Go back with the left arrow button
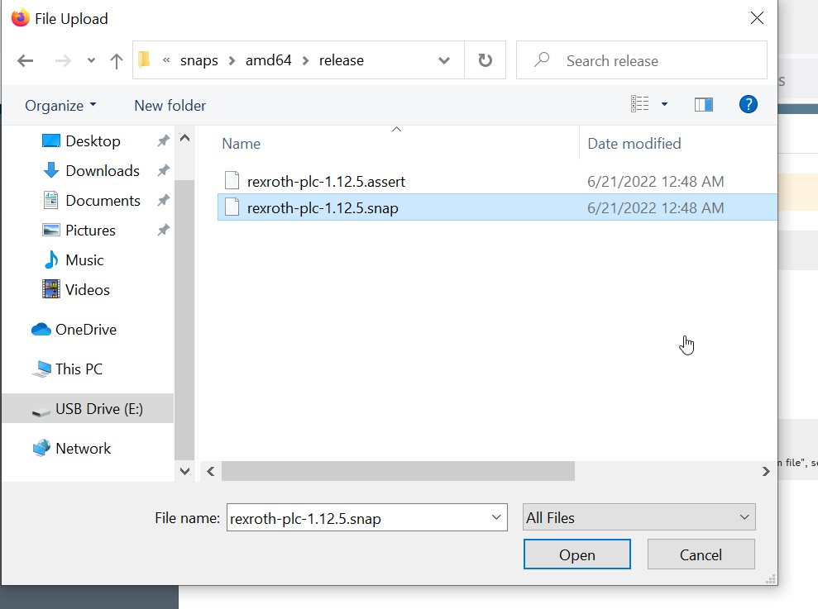The height and width of the screenshot is (609, 818). pyautogui.click(x=25, y=61)
